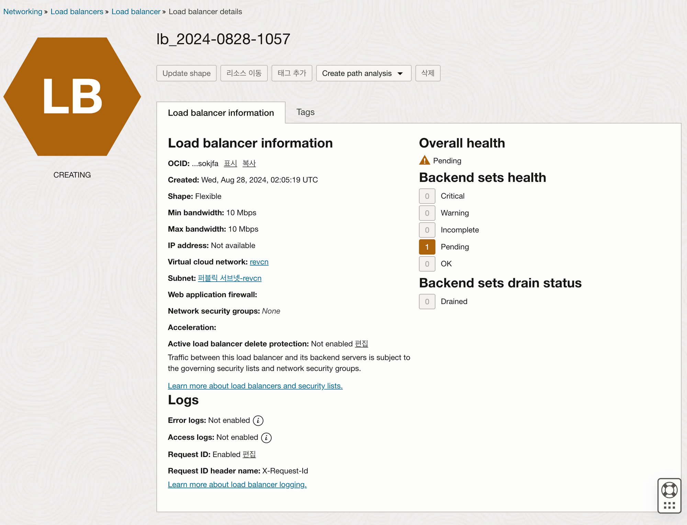Viewport: 687px width, 525px height.
Task: Click 복사 to copy the OCID
Action: pos(249,163)
